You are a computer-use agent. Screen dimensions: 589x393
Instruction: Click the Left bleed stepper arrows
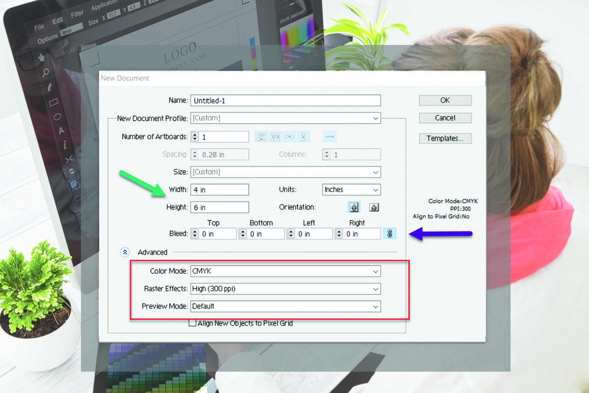291,234
